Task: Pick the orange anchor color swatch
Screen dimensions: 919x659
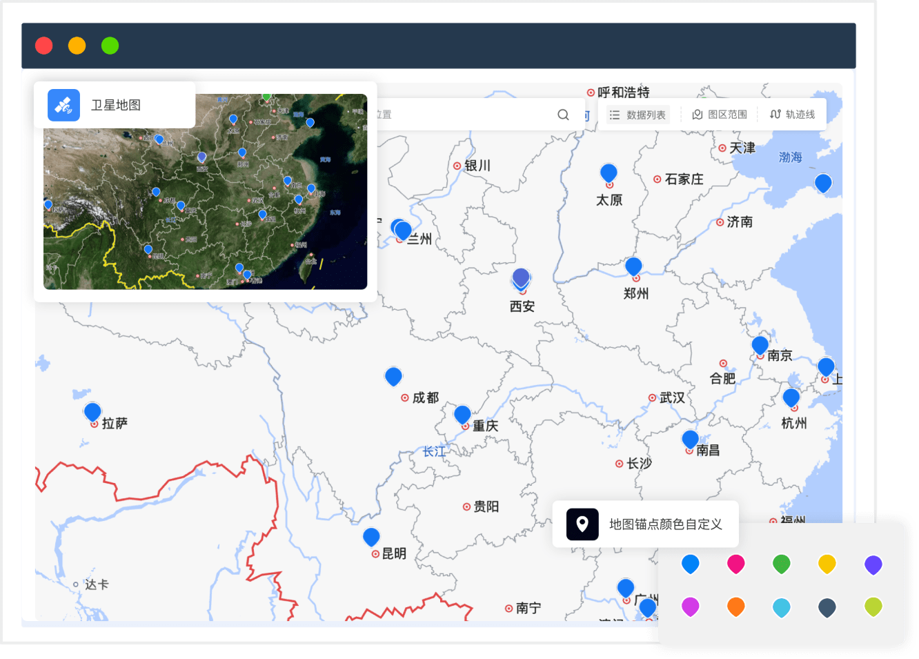Action: point(735,607)
